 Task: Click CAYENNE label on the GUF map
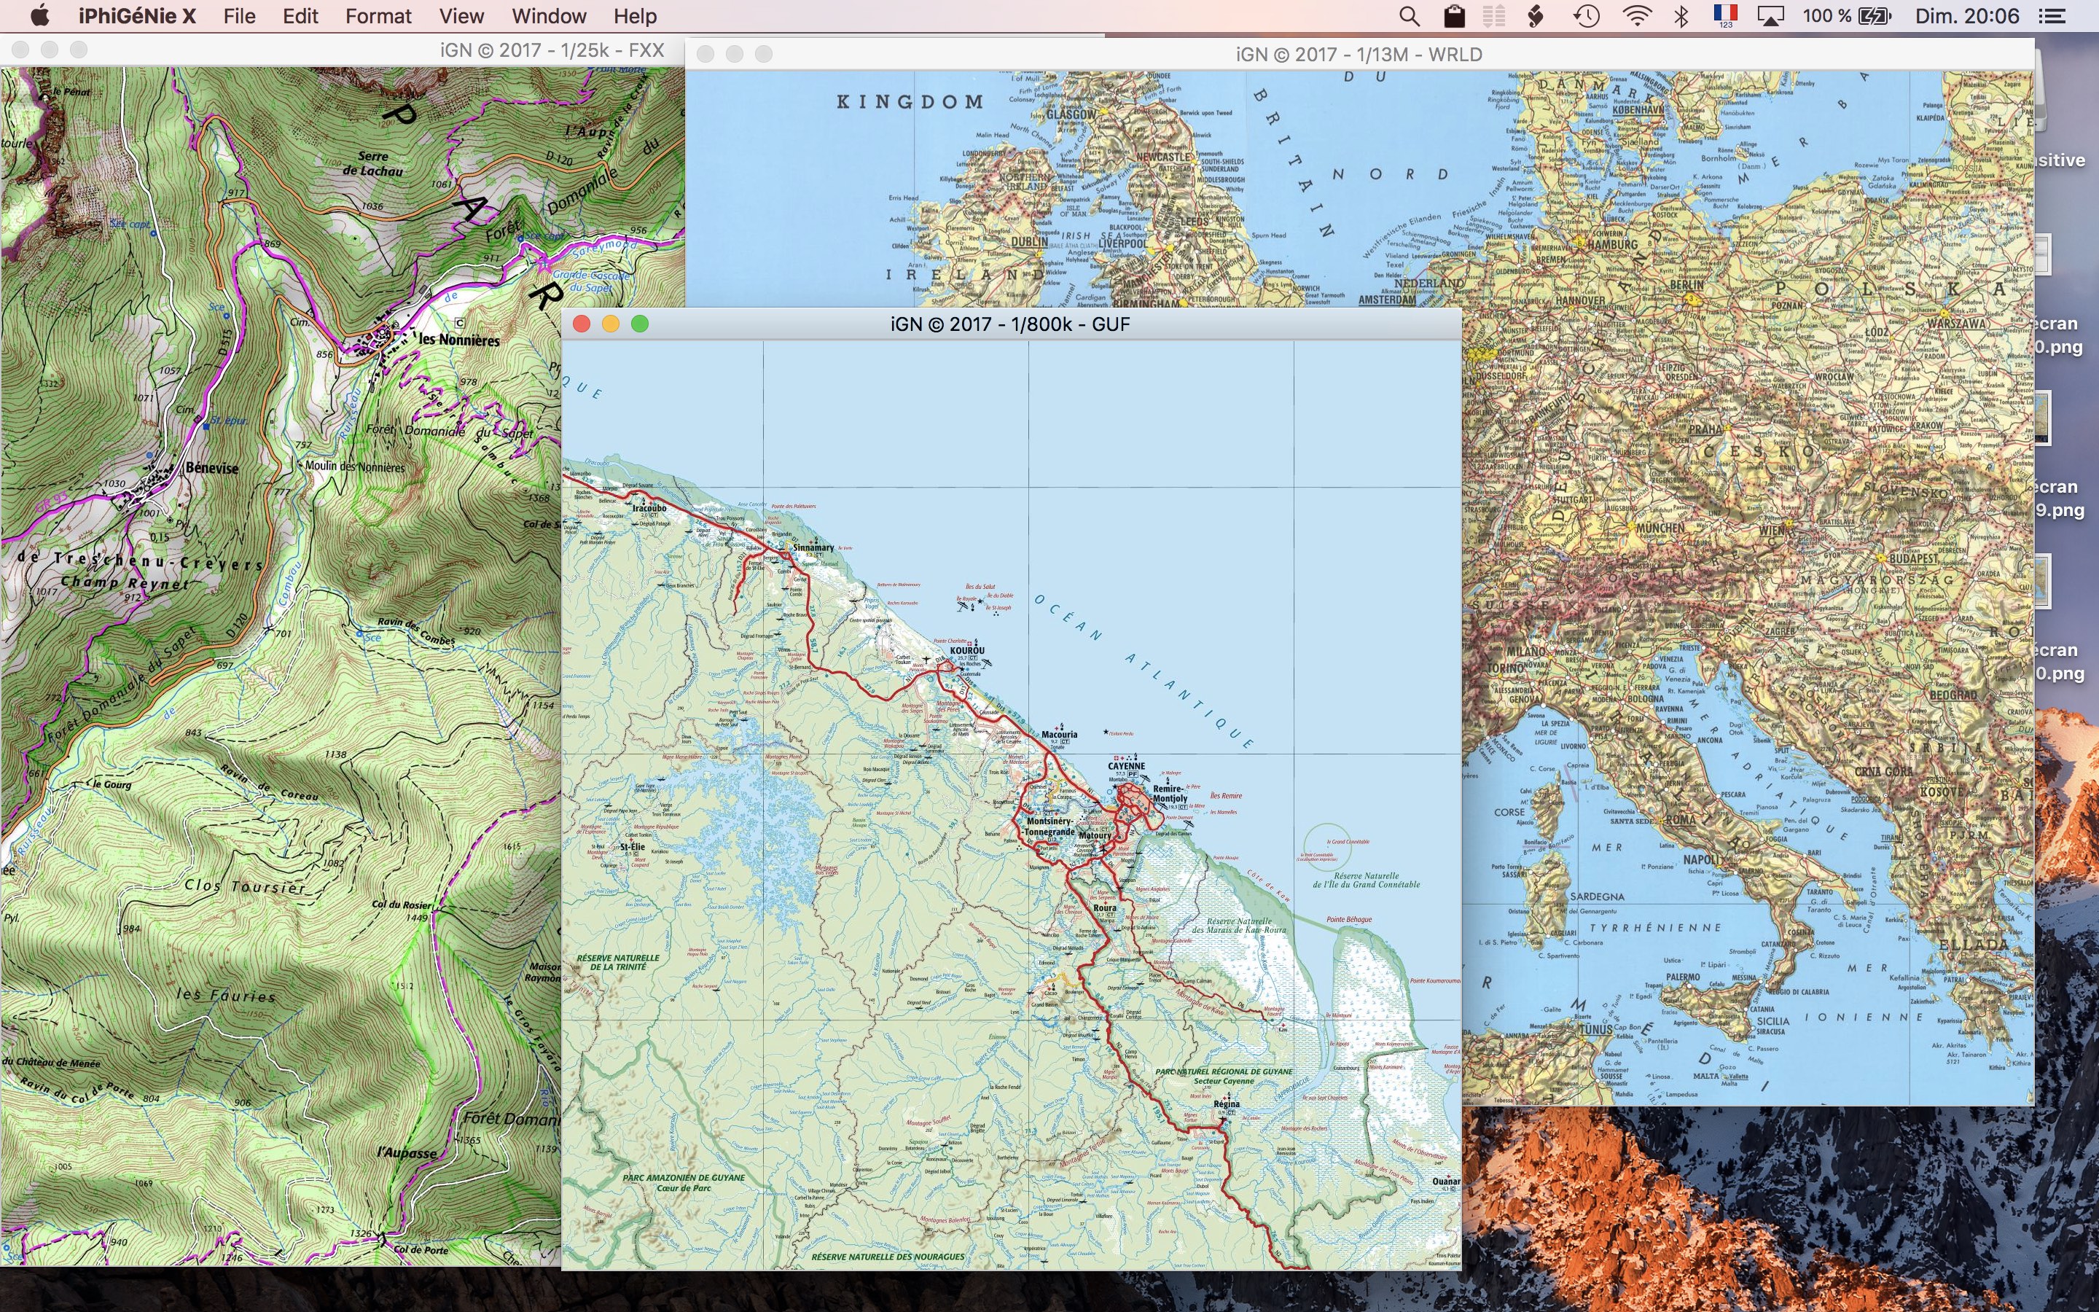click(1126, 765)
